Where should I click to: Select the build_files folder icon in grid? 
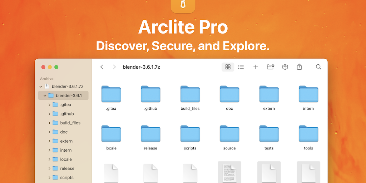click(x=190, y=94)
